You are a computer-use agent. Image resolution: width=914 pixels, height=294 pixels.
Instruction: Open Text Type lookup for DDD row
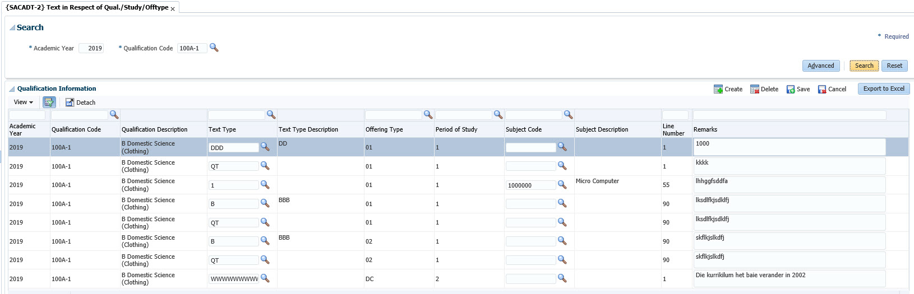tap(265, 147)
